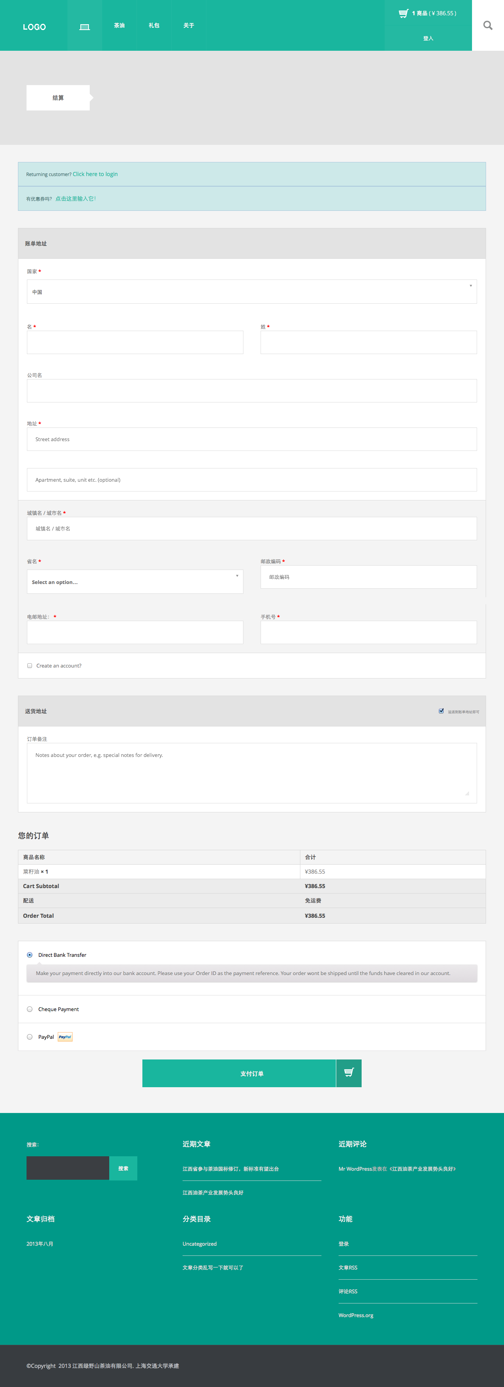504x1387 pixels.
Task: Open the 国家 country dropdown
Action: [x=252, y=291]
